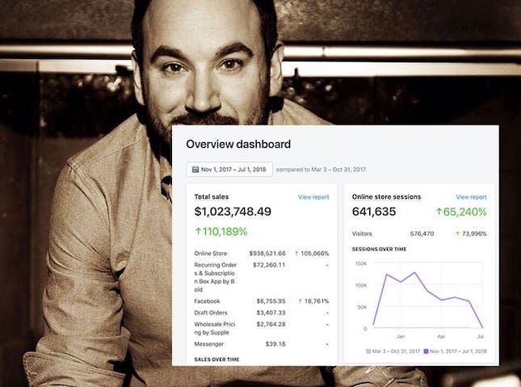Click the up arrow next to 73,996% visitors
The image size is (521, 387).
457,233
